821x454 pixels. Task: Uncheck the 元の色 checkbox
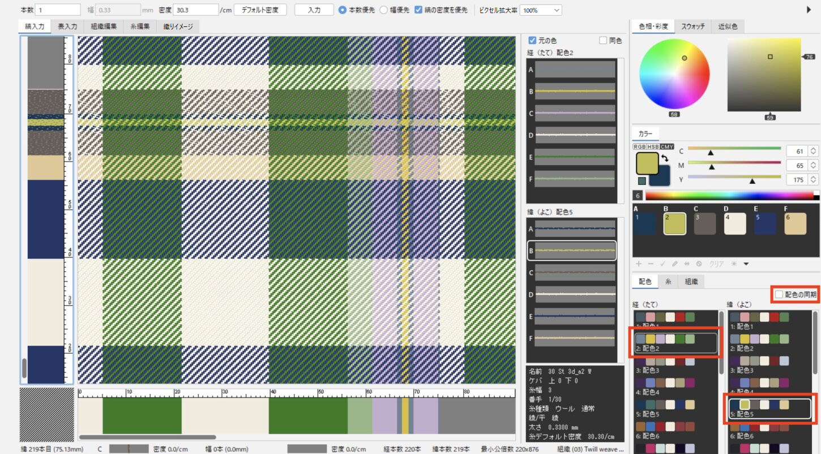coord(532,41)
